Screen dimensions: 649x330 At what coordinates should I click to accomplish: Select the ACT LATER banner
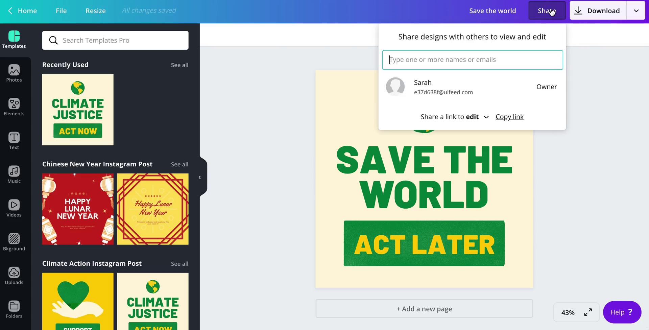424,243
